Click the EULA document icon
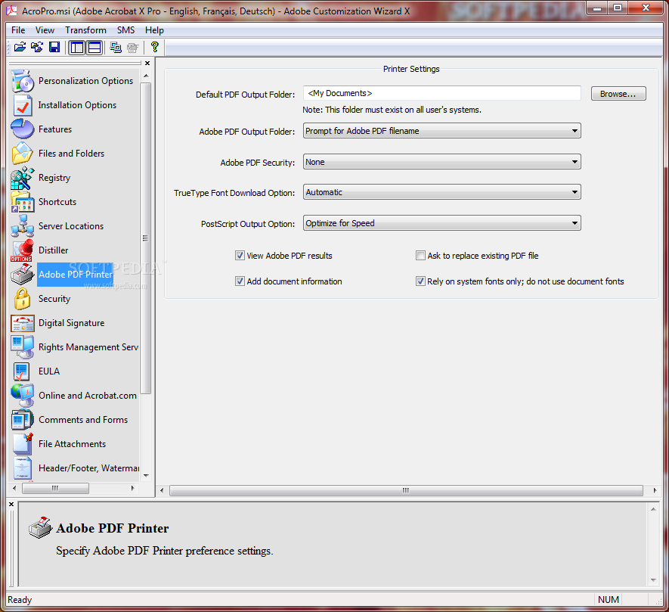This screenshot has width=669, height=612. [x=21, y=371]
